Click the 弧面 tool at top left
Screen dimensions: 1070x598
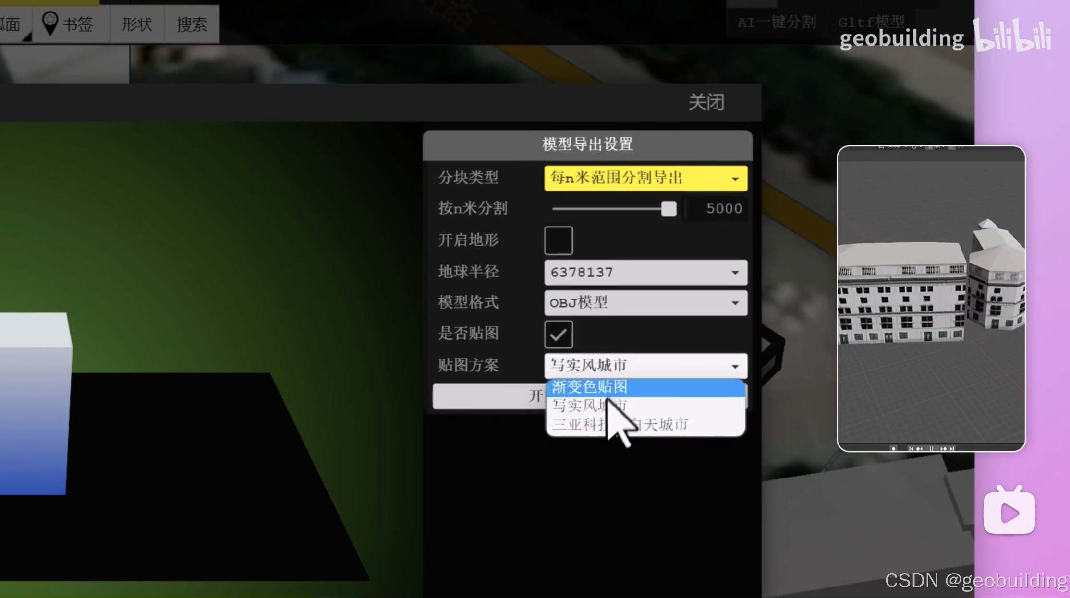point(11,24)
